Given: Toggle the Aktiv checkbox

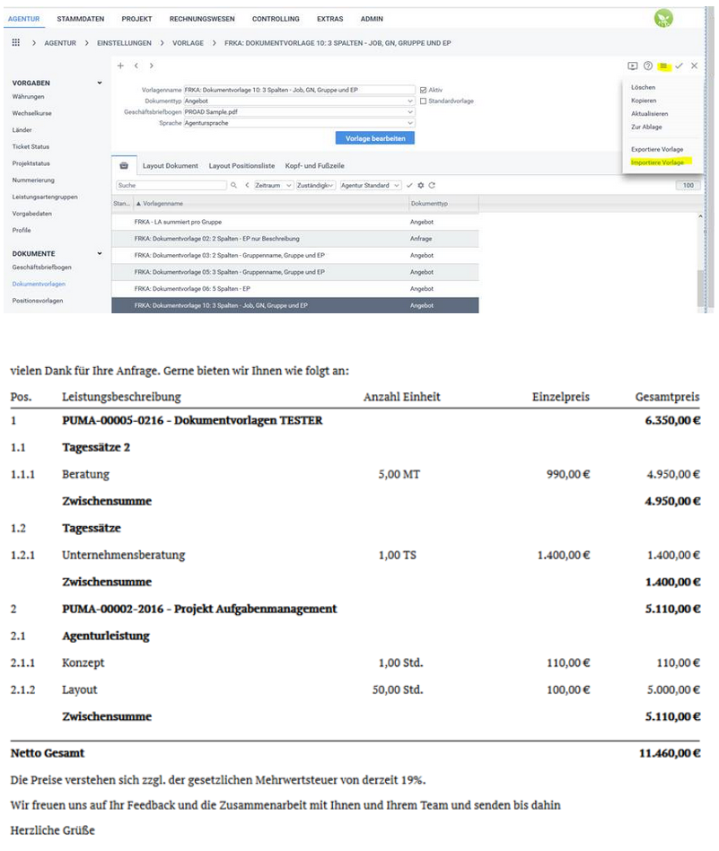Looking at the screenshot, I should click(x=423, y=90).
